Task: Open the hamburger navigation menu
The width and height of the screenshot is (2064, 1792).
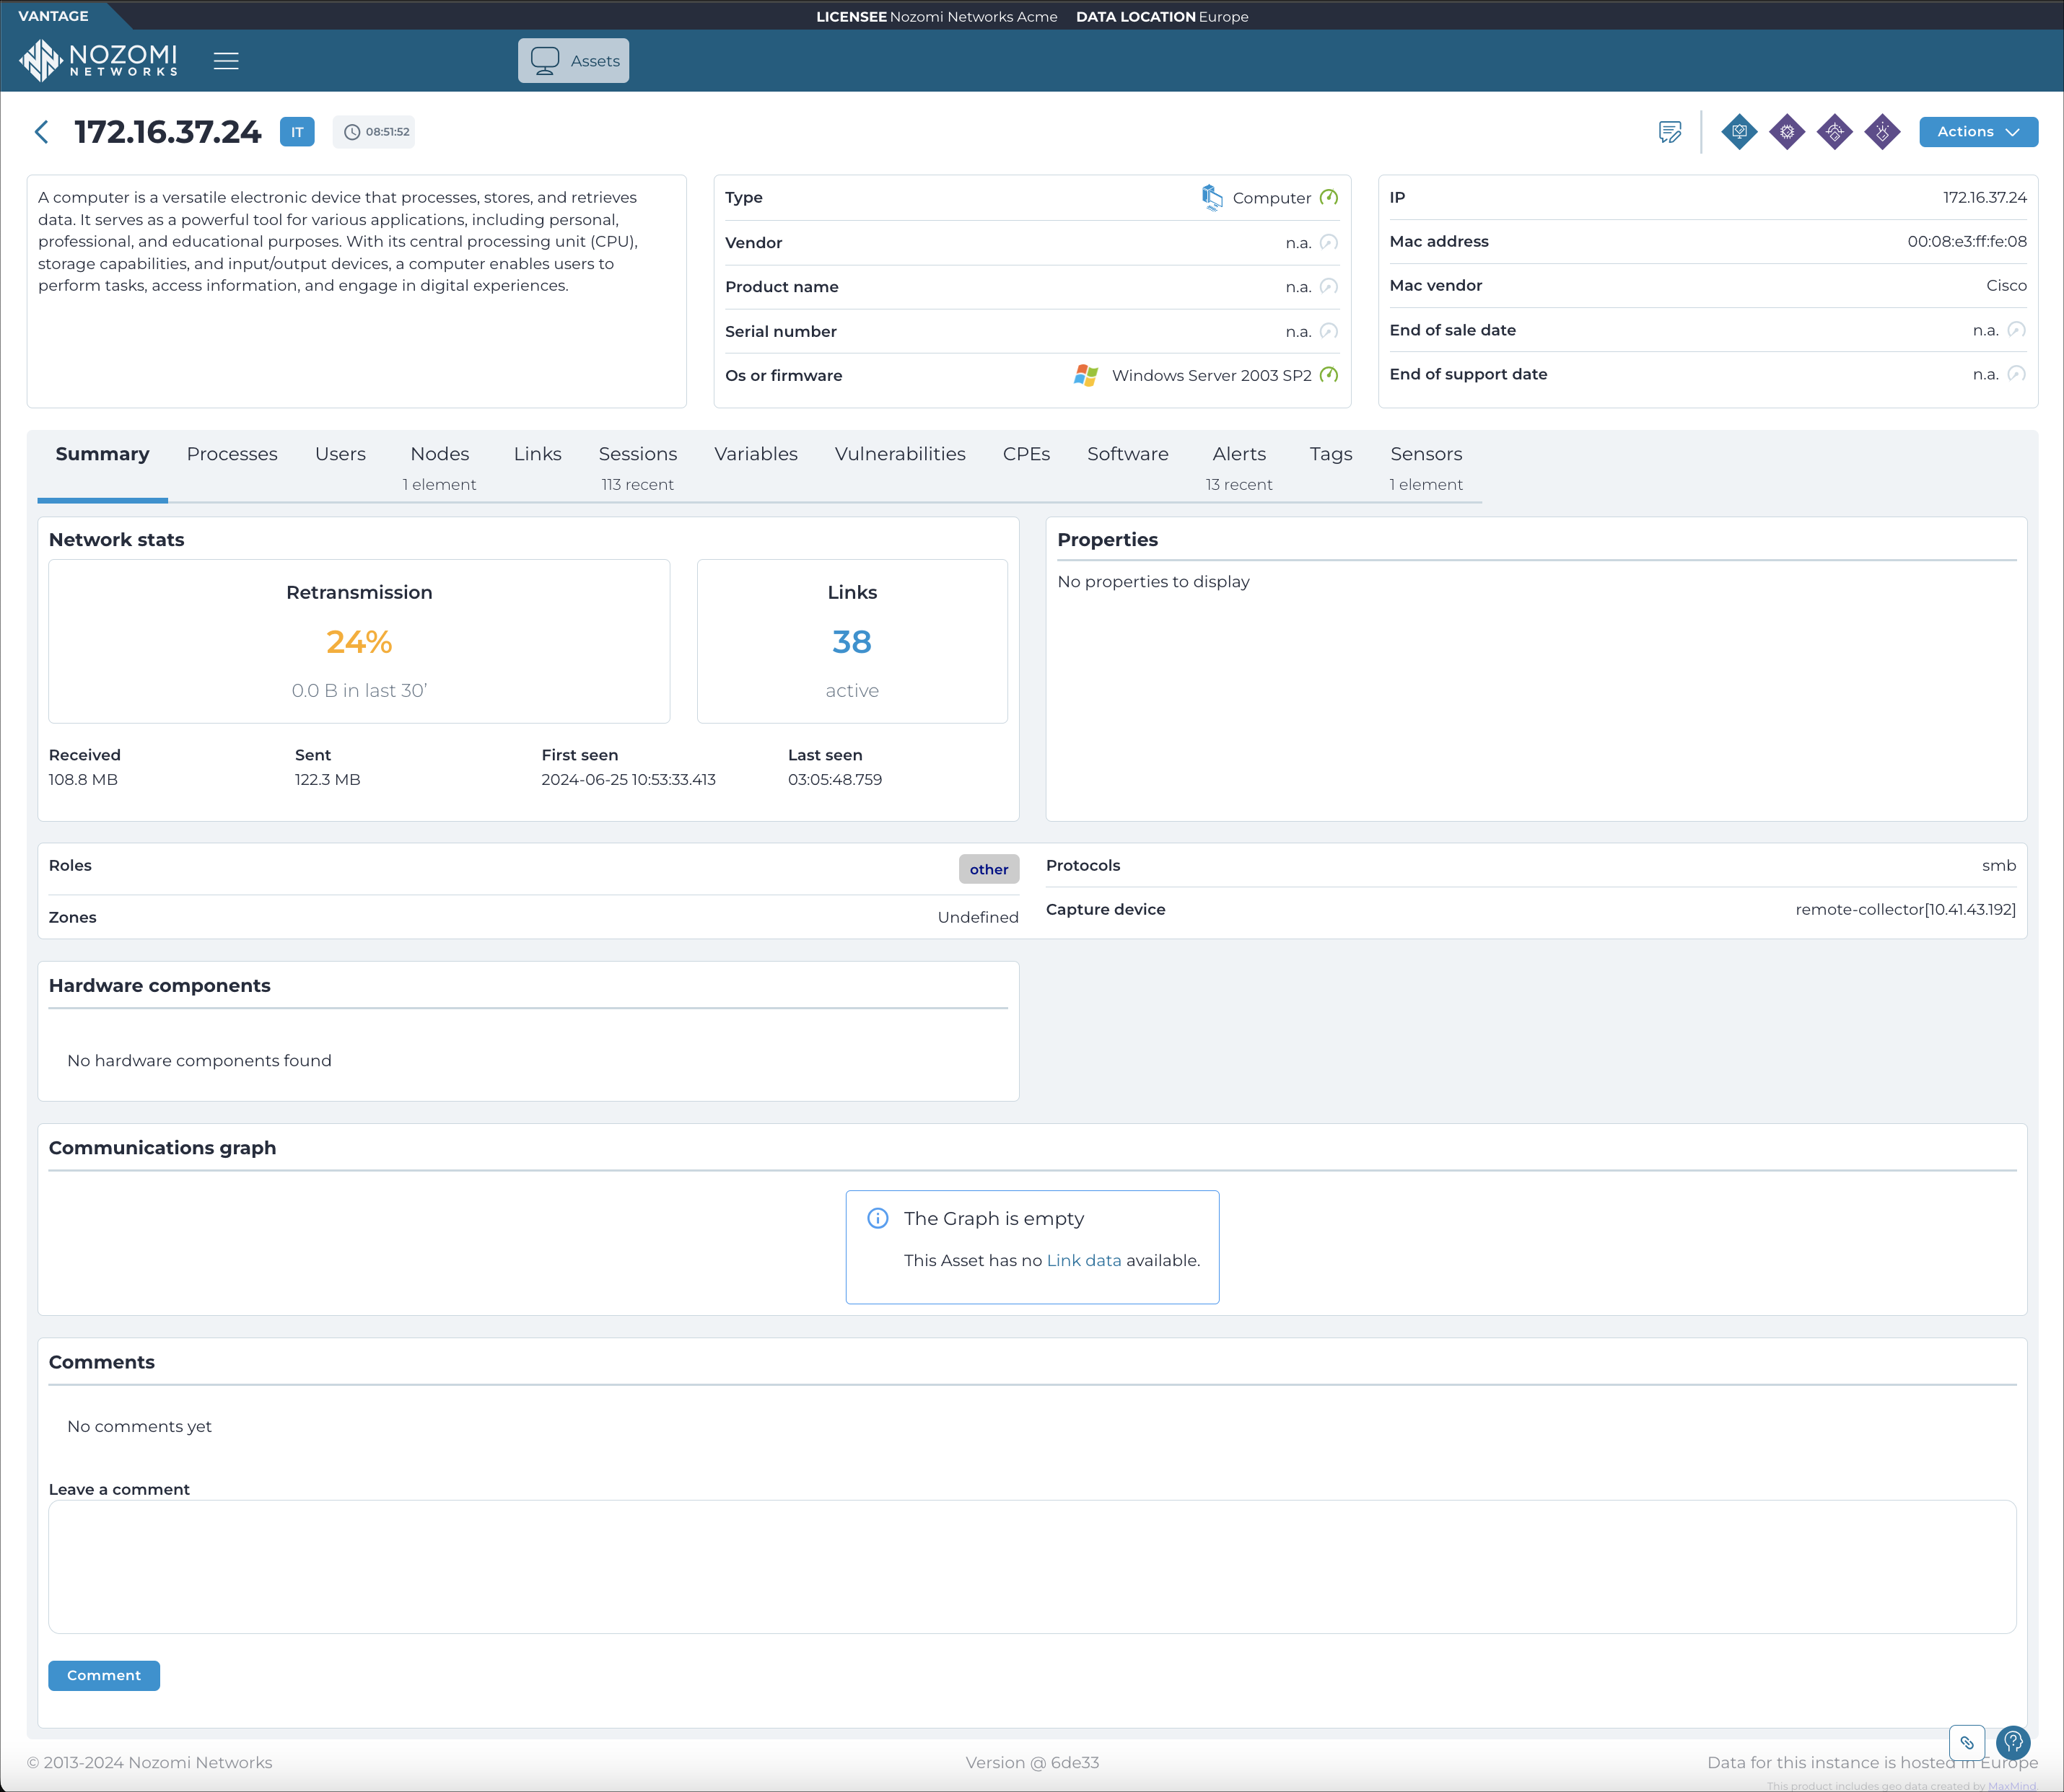Action: pyautogui.click(x=226, y=61)
